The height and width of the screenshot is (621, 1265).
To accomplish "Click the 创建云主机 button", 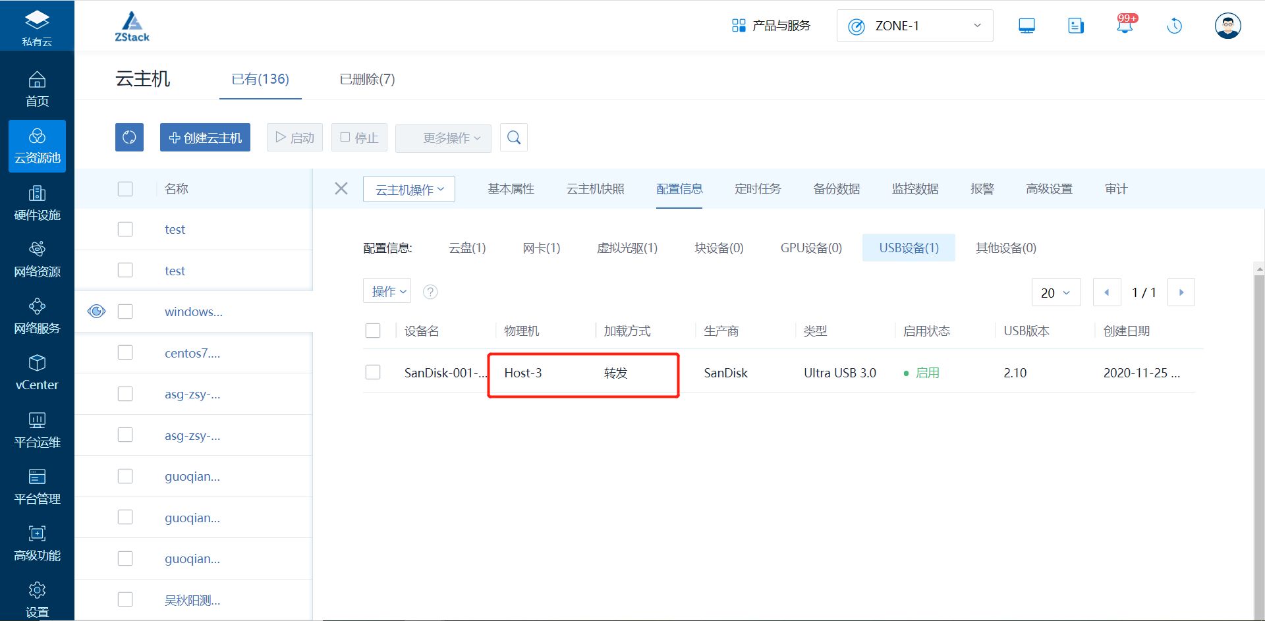I will 205,138.
